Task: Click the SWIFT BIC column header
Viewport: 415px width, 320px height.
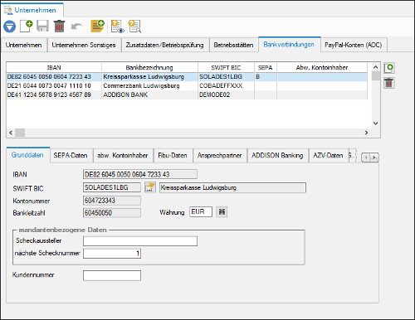Action: [x=226, y=67]
